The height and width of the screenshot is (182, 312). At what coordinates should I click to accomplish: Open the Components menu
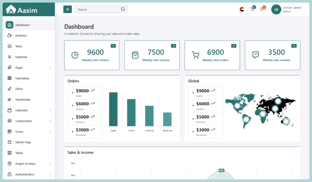(x=23, y=121)
